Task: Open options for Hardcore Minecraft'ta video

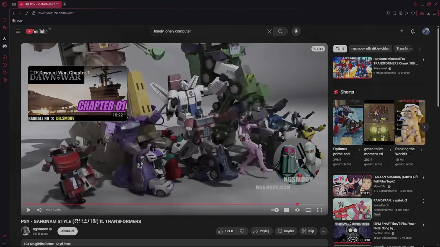Action: coord(423,59)
